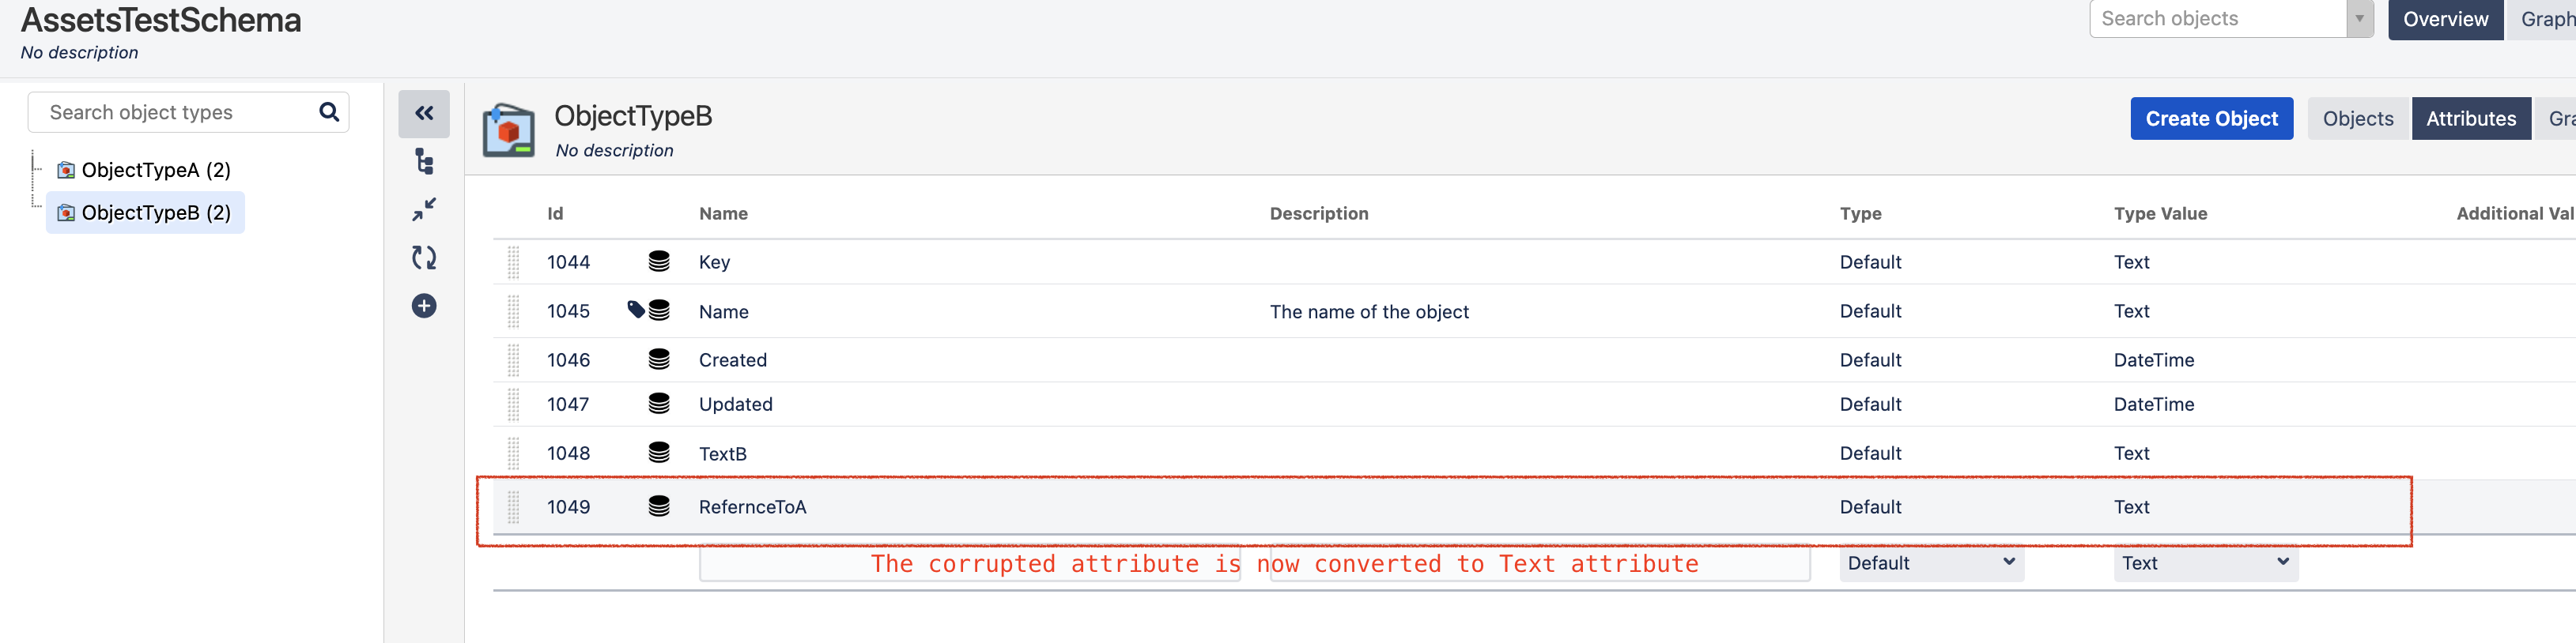The height and width of the screenshot is (643, 2576).
Task: Open the Text type value dropdown
Action: (x=2205, y=563)
